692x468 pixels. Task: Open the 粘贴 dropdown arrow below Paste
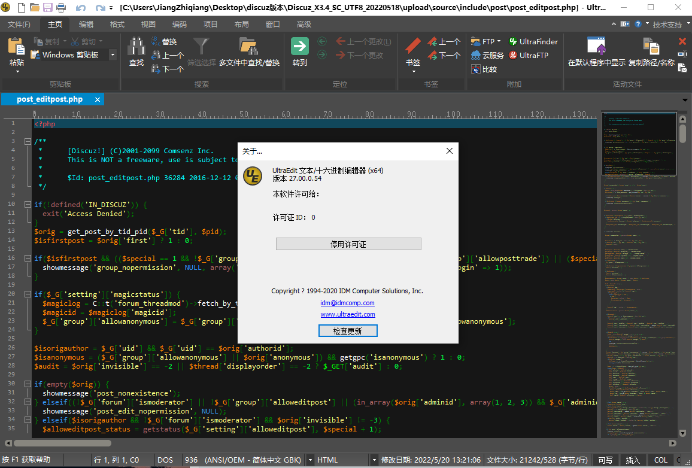[17, 71]
